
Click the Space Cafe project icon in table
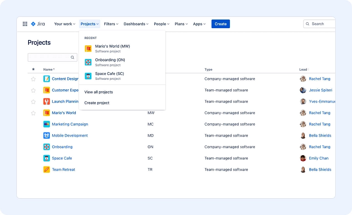(x=46, y=158)
